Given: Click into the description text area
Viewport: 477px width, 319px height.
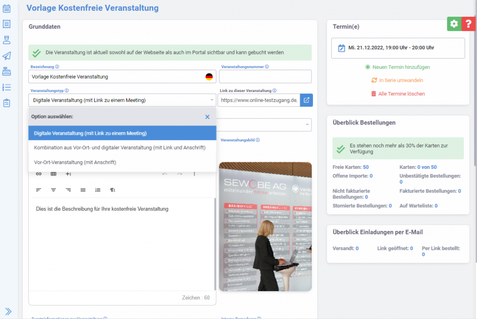Looking at the screenshot, I should click(122, 245).
